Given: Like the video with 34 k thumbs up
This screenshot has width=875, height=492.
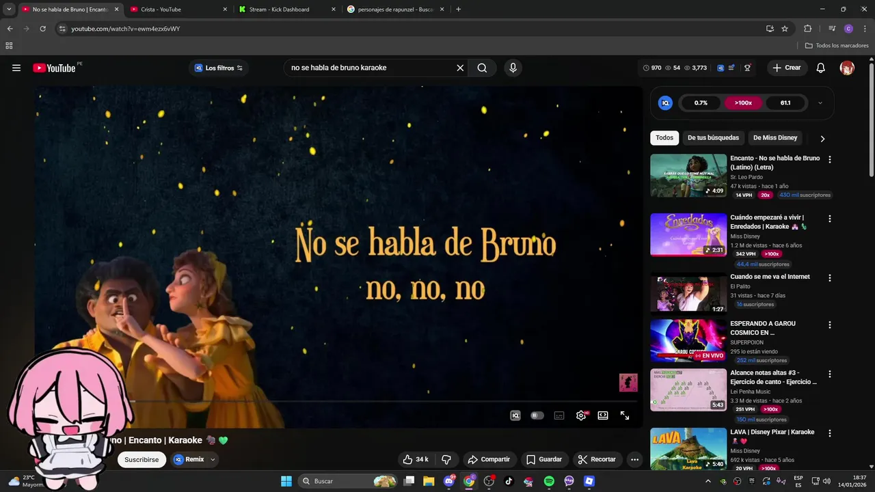Looking at the screenshot, I should point(416,459).
